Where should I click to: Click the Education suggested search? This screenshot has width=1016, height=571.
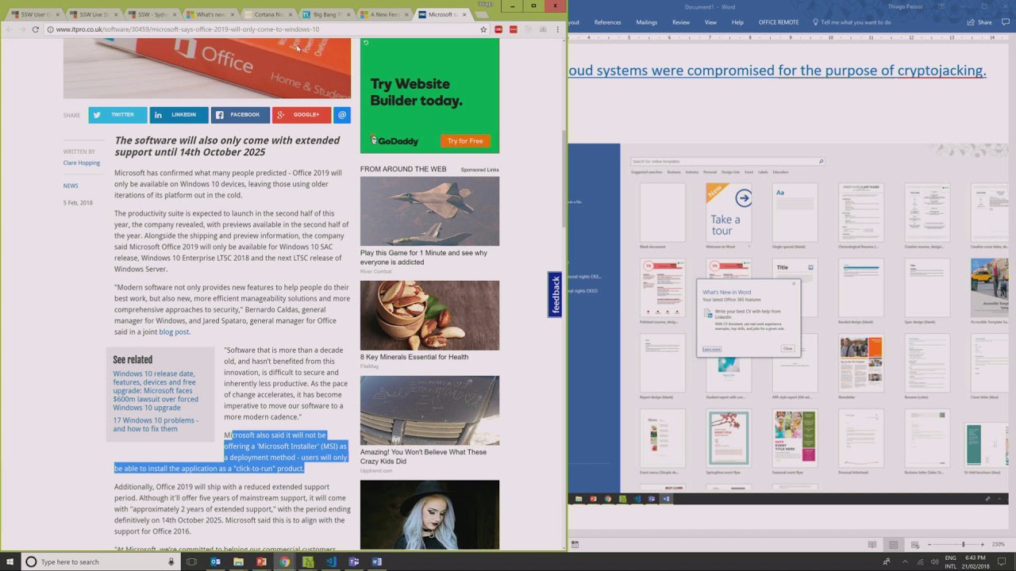[x=781, y=172]
